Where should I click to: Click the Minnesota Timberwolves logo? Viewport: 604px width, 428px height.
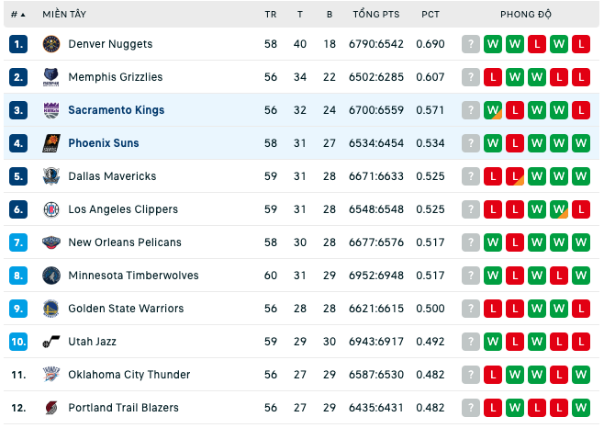(x=51, y=276)
